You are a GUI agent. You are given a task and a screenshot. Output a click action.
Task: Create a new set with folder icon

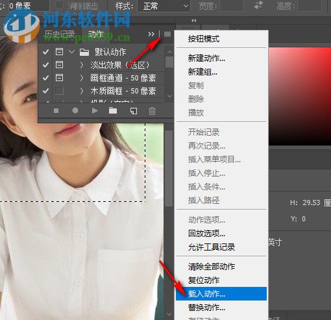coord(113,111)
